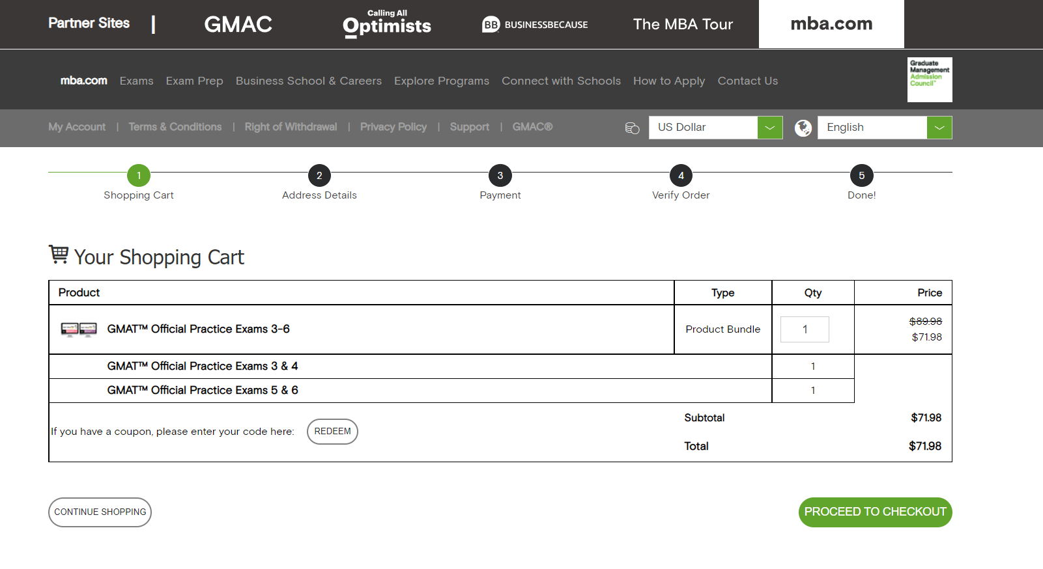The width and height of the screenshot is (1043, 569).
Task: Open the Exams menu
Action: click(x=137, y=81)
